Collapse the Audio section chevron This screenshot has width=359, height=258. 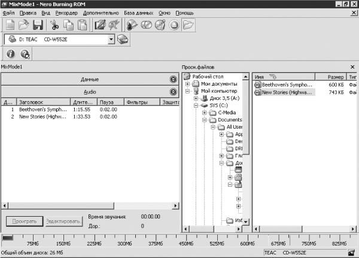coord(174,92)
